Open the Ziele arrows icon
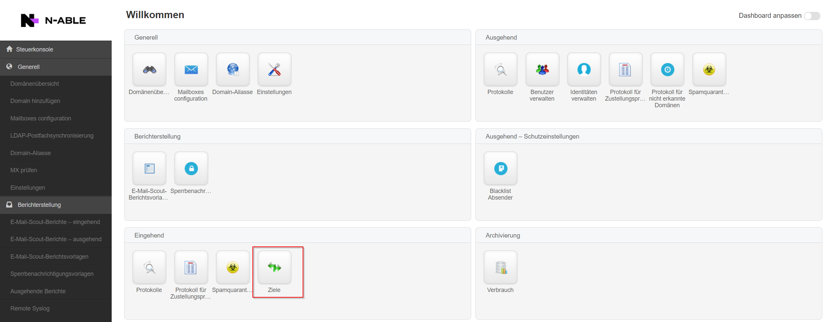This screenshot has width=825, height=322. pos(274,267)
